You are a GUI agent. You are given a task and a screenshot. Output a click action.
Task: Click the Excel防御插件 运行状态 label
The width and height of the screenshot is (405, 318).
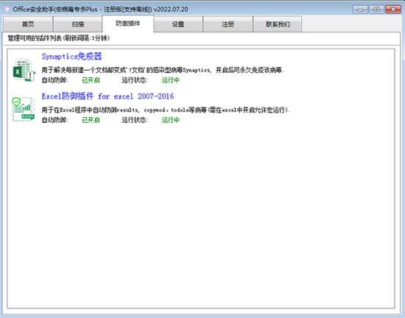tap(135, 120)
